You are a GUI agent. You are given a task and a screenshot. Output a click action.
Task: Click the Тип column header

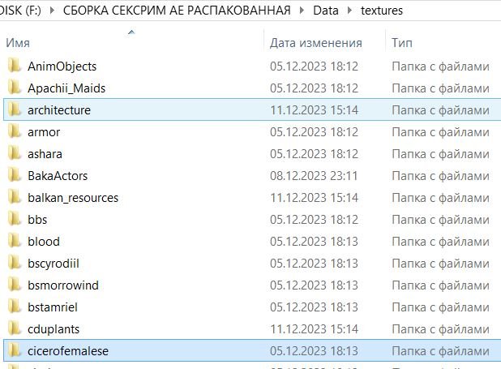(401, 42)
